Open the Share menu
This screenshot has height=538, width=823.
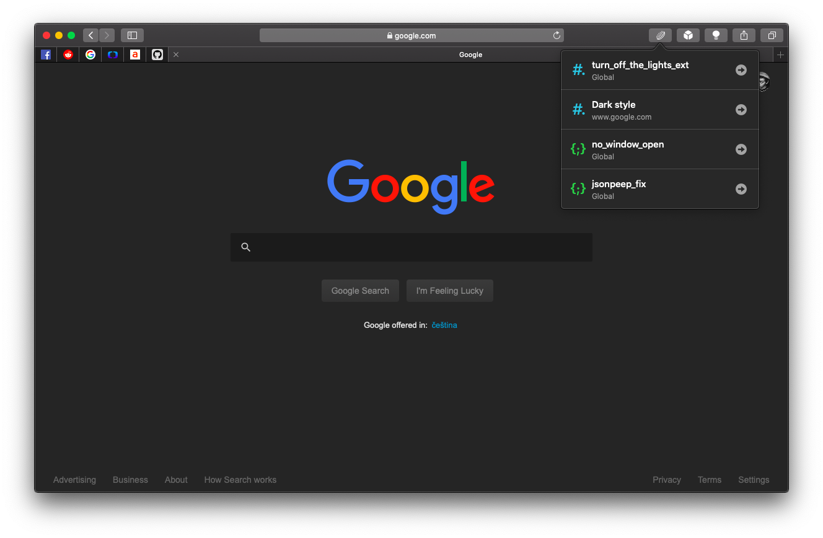[744, 35]
